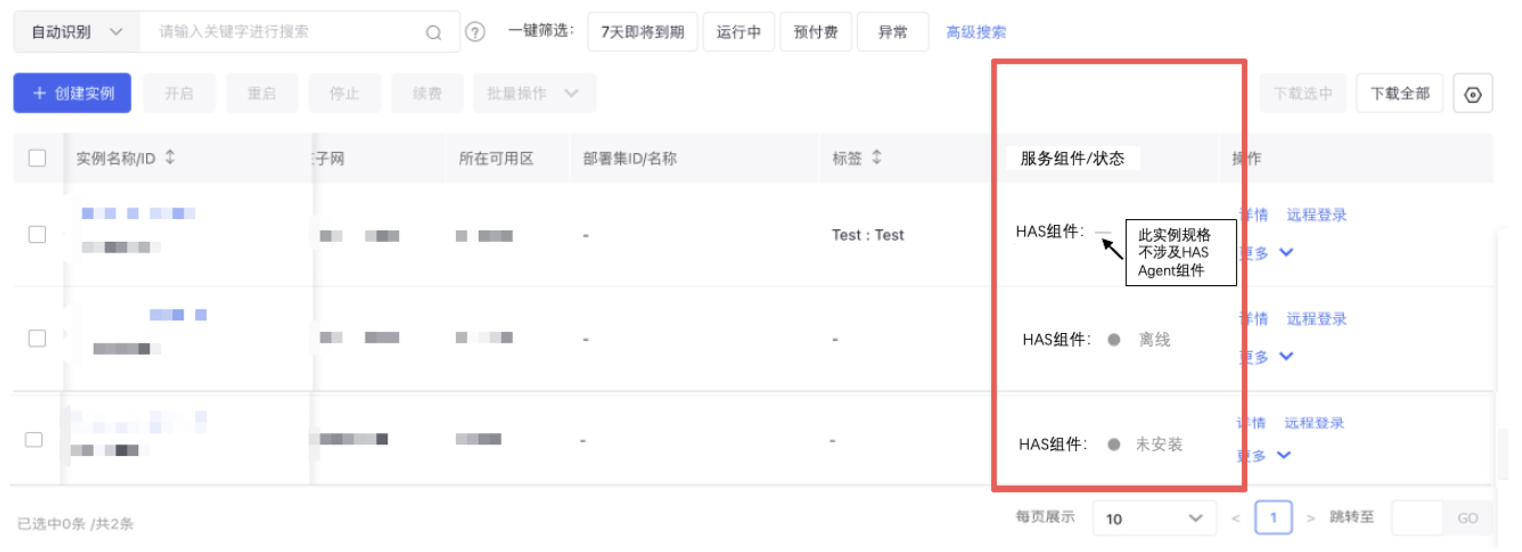Click the 续费 button
1522x552 pixels.
point(427,93)
